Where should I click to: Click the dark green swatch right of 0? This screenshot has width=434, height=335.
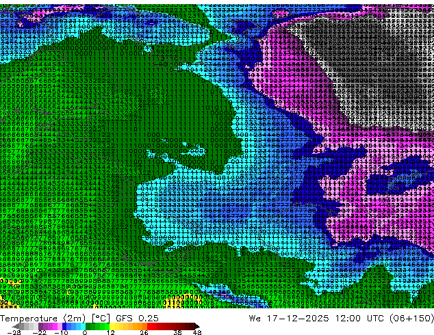tap(88, 326)
